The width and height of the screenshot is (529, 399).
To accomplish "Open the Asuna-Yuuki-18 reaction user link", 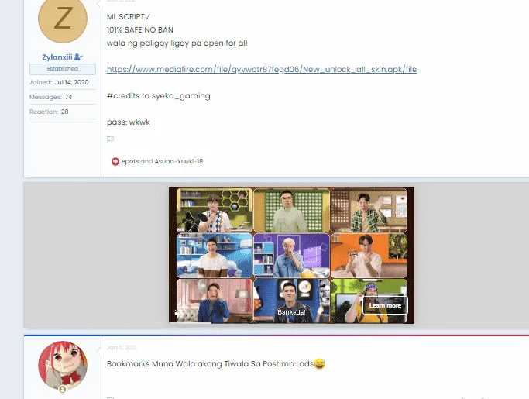I will pyautogui.click(x=178, y=161).
